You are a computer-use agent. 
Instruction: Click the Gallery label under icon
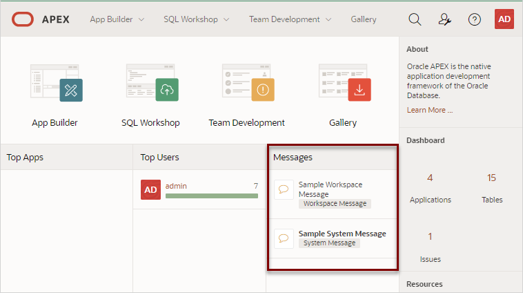[x=343, y=122]
